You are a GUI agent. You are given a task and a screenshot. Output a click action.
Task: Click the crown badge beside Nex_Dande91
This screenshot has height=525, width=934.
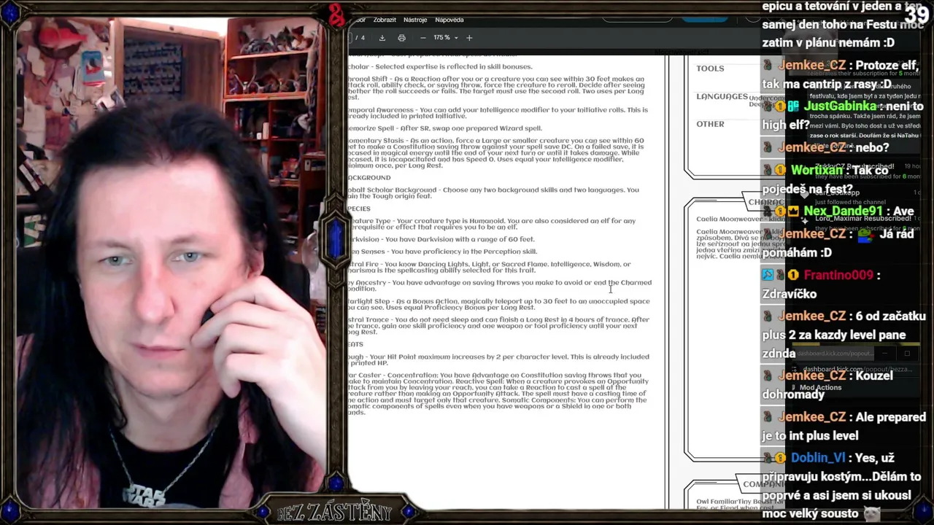pos(793,211)
